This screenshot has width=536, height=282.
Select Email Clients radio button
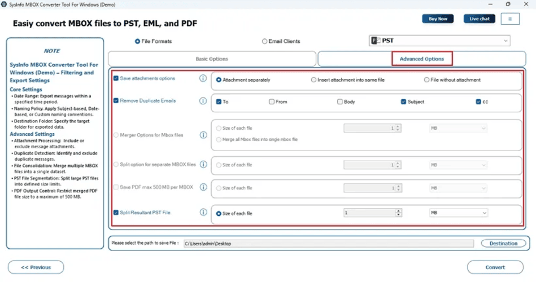pyautogui.click(x=264, y=41)
